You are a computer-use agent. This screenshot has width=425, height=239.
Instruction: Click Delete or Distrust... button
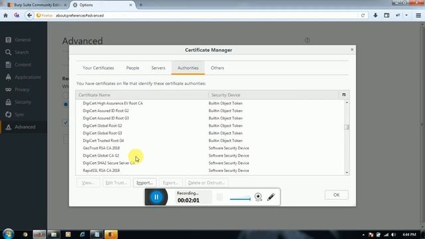(x=207, y=183)
